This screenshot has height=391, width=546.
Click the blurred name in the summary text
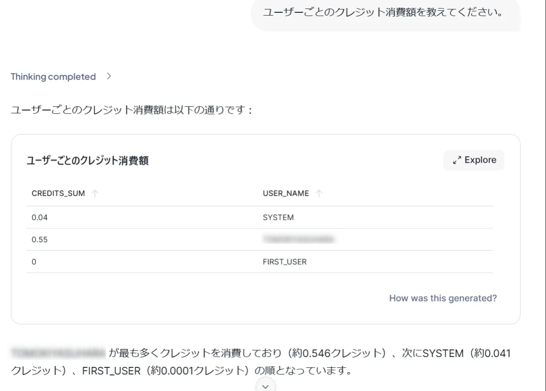[x=58, y=353]
